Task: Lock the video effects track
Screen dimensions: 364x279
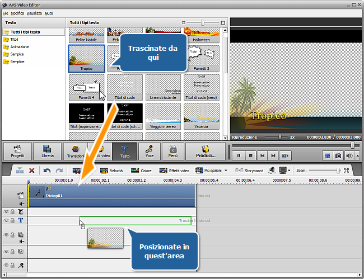Action: coord(12,211)
